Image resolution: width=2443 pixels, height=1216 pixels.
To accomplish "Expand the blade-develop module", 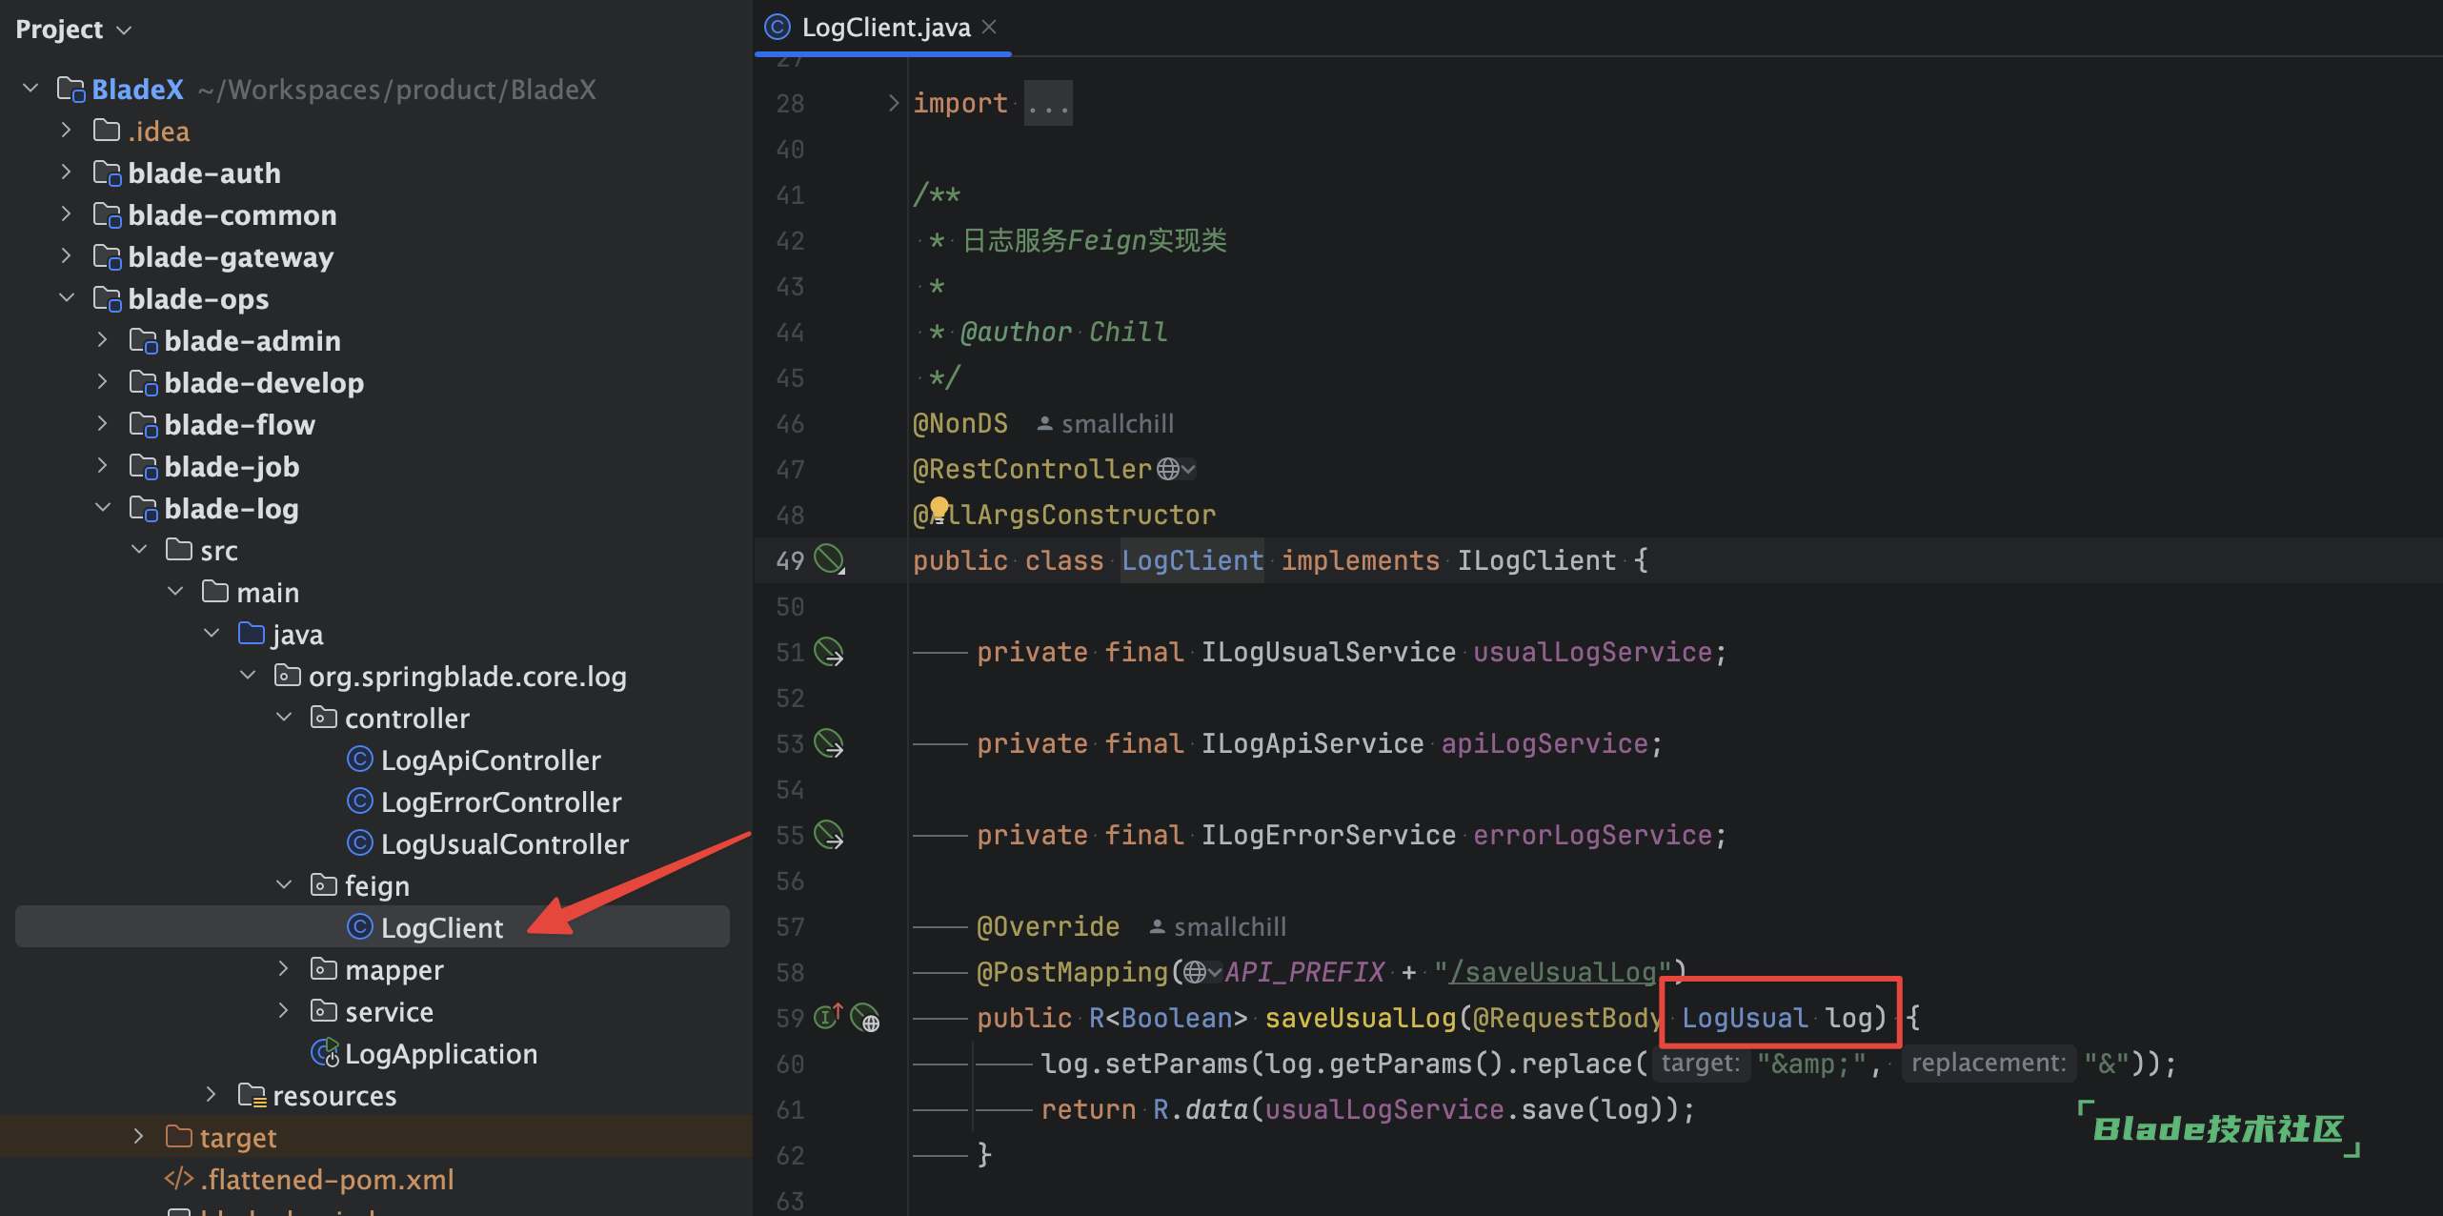I will [x=103, y=382].
